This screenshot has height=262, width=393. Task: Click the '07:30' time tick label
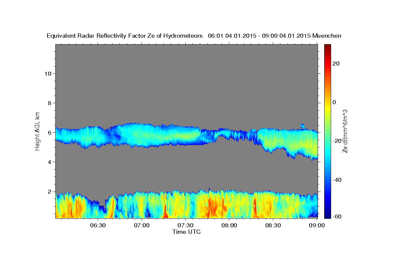coord(186,225)
